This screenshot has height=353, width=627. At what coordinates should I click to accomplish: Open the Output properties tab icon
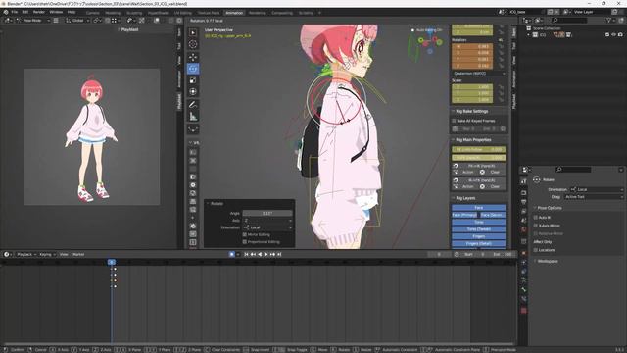click(523, 202)
